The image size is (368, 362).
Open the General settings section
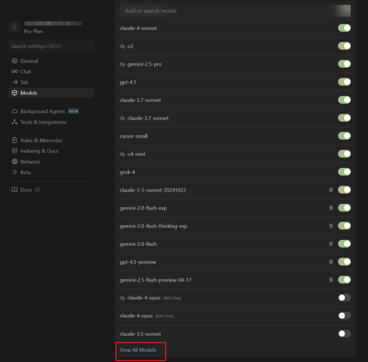coord(29,61)
